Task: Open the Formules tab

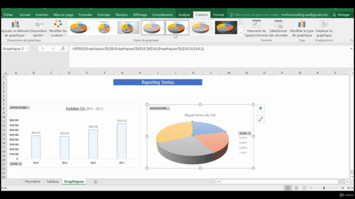Action: click(x=85, y=15)
